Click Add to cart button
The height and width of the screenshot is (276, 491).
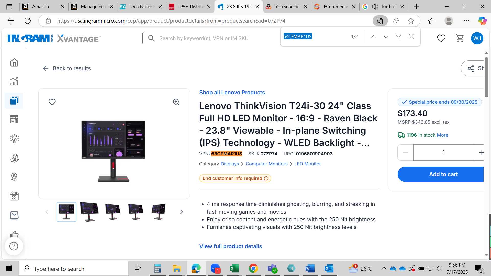[x=441, y=174]
